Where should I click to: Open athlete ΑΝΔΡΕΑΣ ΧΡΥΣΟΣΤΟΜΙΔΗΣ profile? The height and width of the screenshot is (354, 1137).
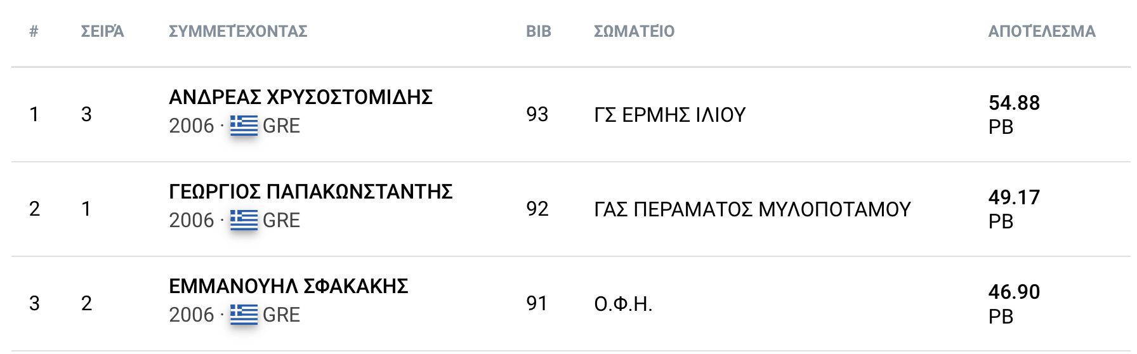coord(301,97)
